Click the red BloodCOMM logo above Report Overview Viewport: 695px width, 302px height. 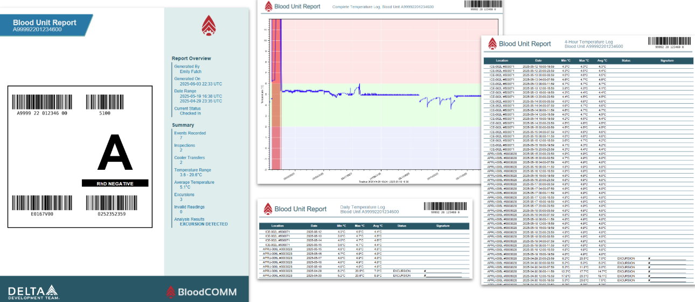pyautogui.click(x=207, y=25)
